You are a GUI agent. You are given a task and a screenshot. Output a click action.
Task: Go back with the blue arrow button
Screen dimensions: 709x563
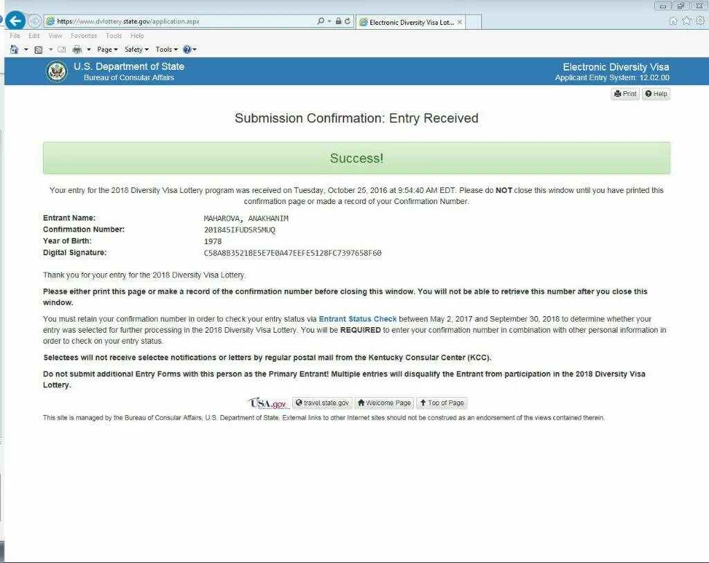pyautogui.click(x=15, y=21)
